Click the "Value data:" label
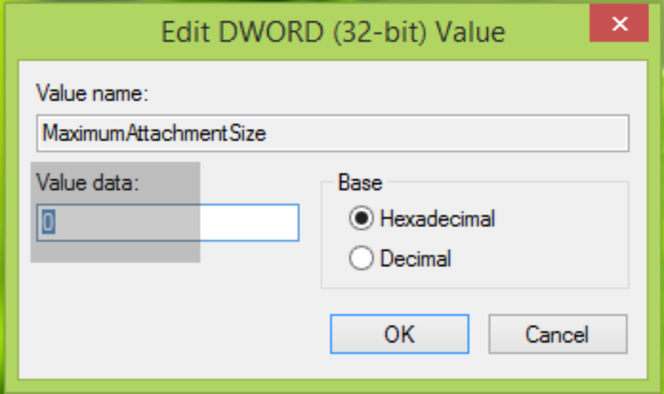 pos(87,182)
